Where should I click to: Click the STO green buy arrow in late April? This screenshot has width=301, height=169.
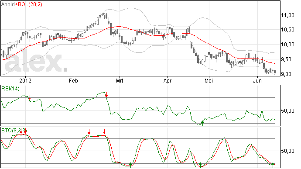[x=200, y=165]
